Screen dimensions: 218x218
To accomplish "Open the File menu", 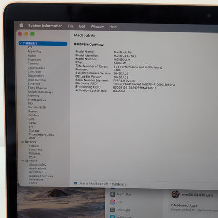I will point(71,26).
